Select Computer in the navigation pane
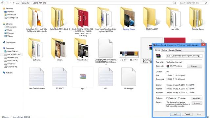Screen dimensions: 210x118 [x=10, y=48]
